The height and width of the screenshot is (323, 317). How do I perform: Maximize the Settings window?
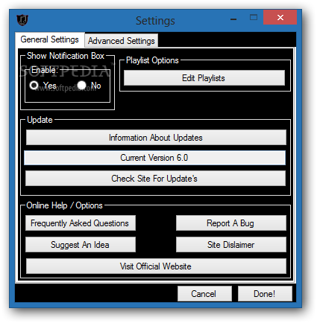254,17
